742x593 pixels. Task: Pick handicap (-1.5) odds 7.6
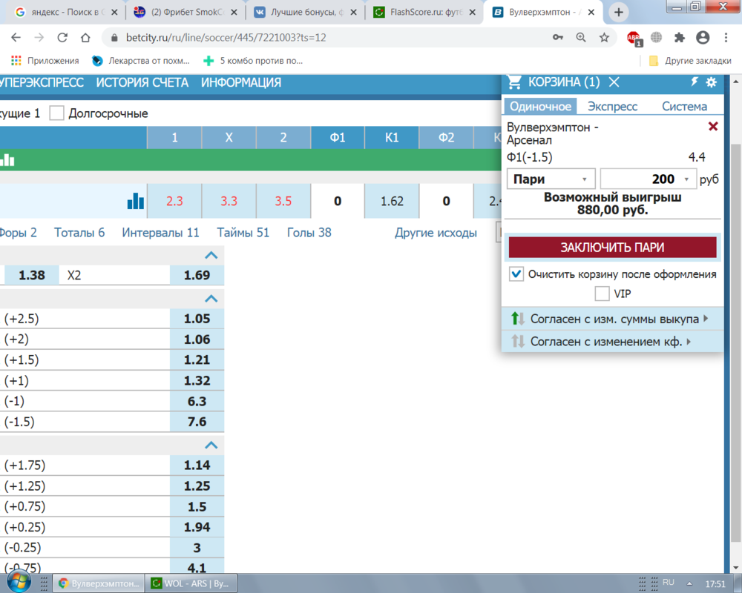tap(197, 422)
